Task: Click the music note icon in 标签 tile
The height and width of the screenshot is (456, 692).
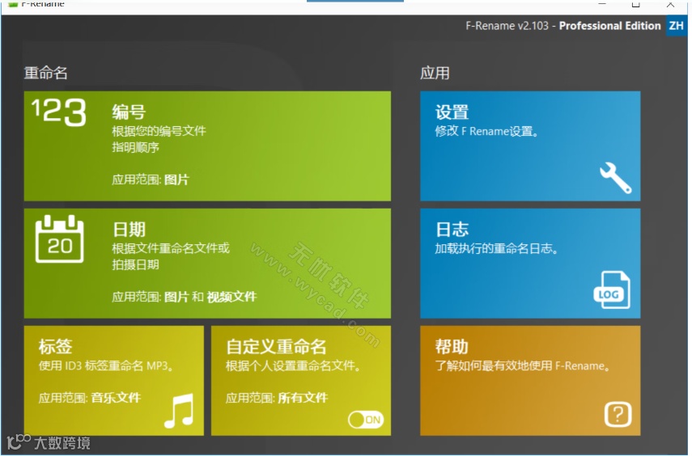Action: 179,411
